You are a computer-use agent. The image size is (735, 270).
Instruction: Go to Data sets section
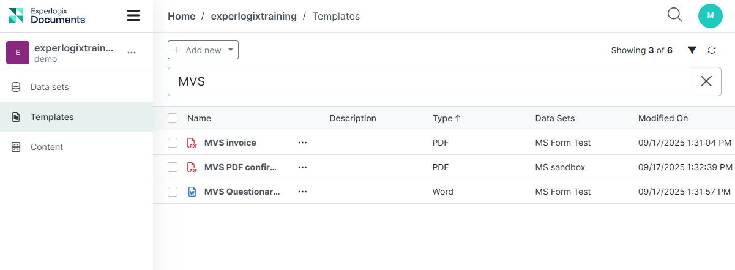pos(50,87)
